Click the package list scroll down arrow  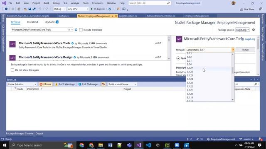pos(169,59)
